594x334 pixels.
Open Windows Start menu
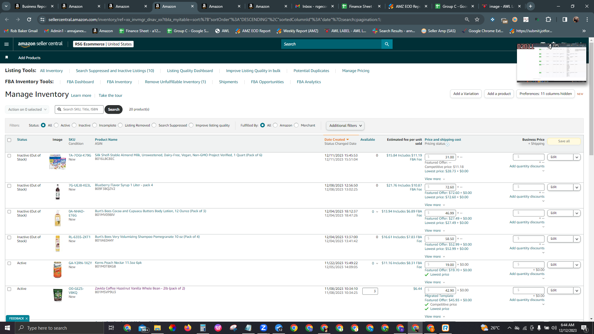[7, 328]
